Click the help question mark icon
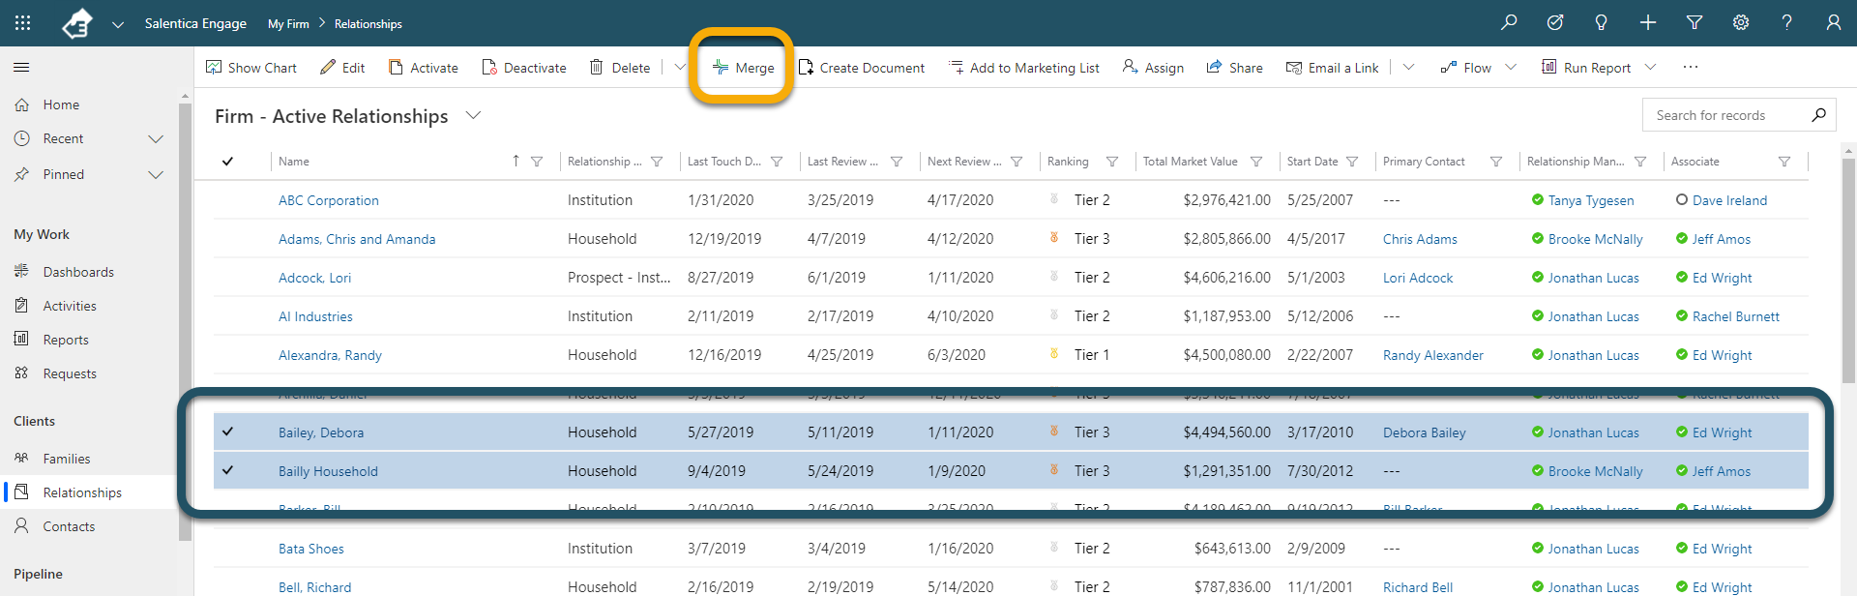Viewport: 1857px width, 596px height. pyautogui.click(x=1787, y=22)
